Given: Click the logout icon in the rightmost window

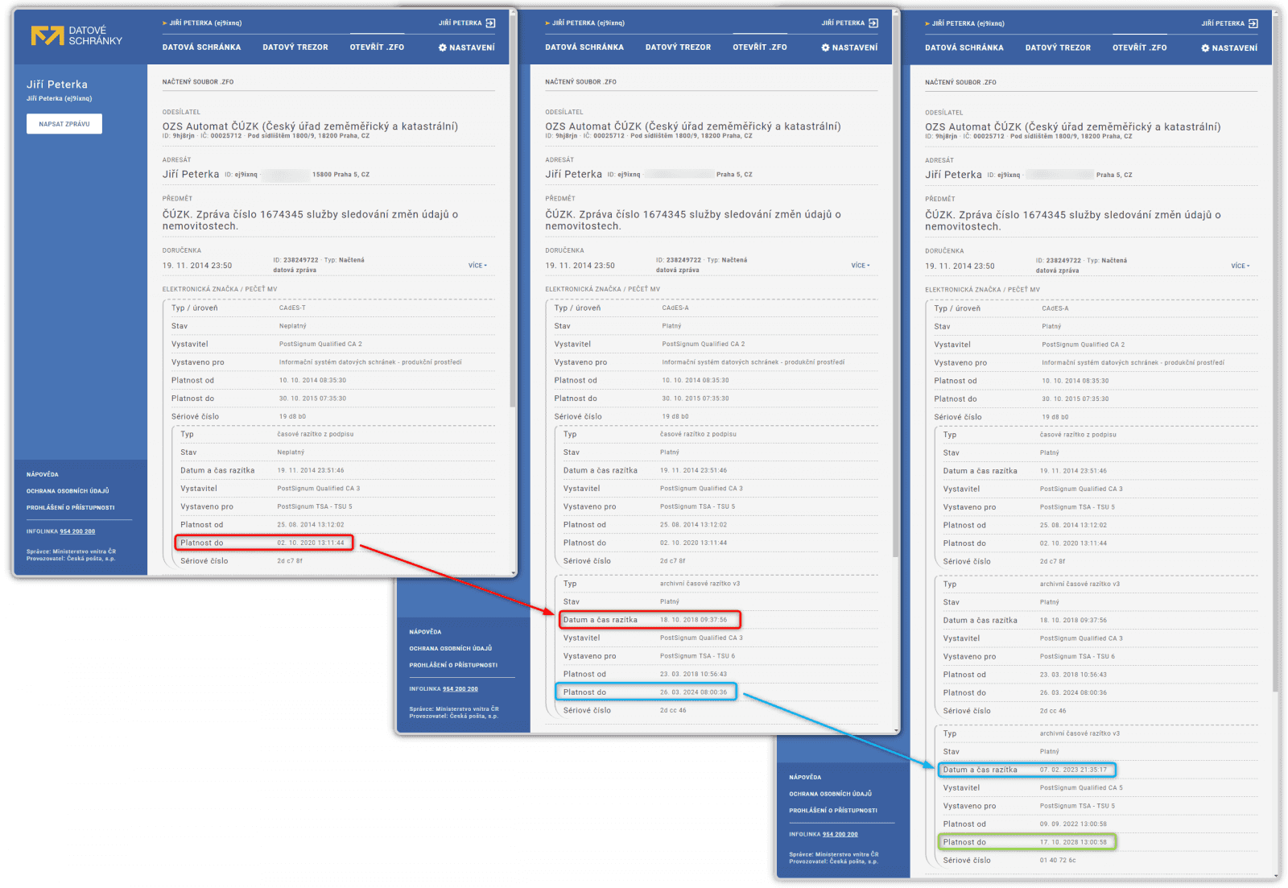Looking at the screenshot, I should click(1253, 23).
